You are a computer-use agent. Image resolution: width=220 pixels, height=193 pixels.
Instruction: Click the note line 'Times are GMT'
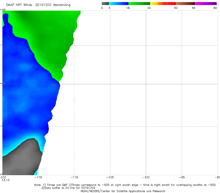click(x=57, y=185)
